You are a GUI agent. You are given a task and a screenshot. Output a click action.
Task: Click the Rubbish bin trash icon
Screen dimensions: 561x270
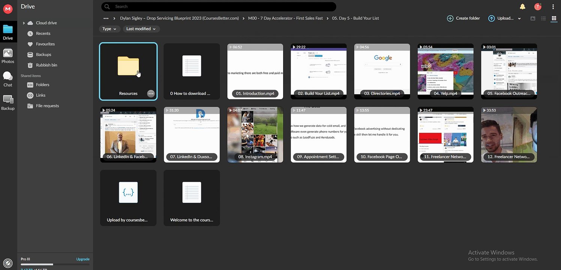pos(30,65)
